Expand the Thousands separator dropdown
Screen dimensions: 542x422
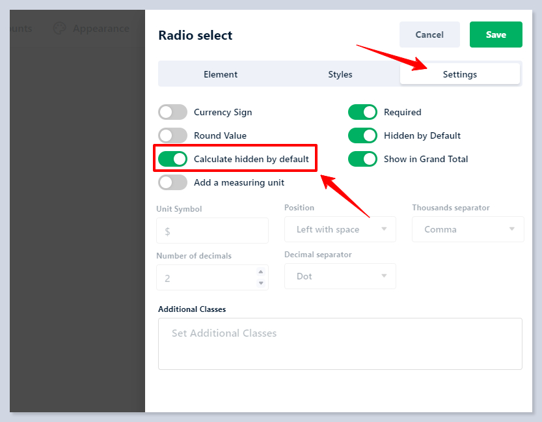pos(468,229)
